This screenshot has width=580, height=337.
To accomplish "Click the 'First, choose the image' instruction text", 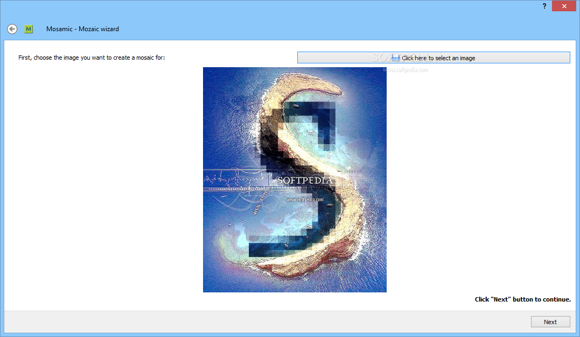I will tap(92, 58).
